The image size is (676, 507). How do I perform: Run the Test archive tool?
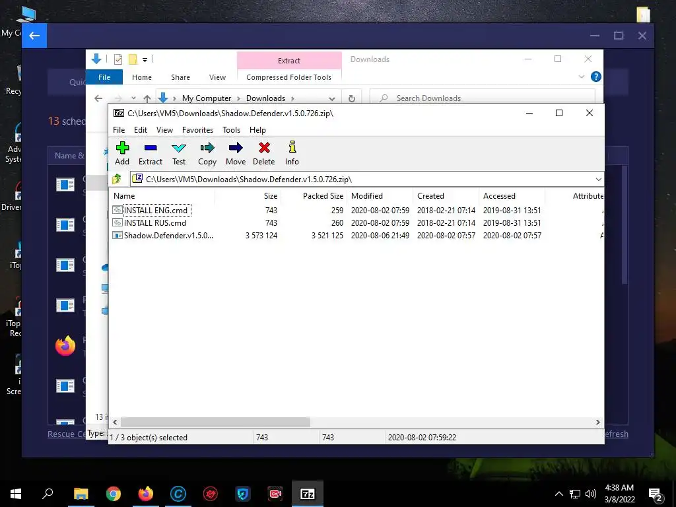tap(178, 153)
